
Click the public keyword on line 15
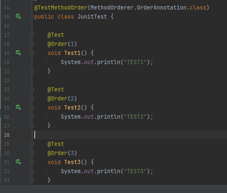(x=44, y=17)
